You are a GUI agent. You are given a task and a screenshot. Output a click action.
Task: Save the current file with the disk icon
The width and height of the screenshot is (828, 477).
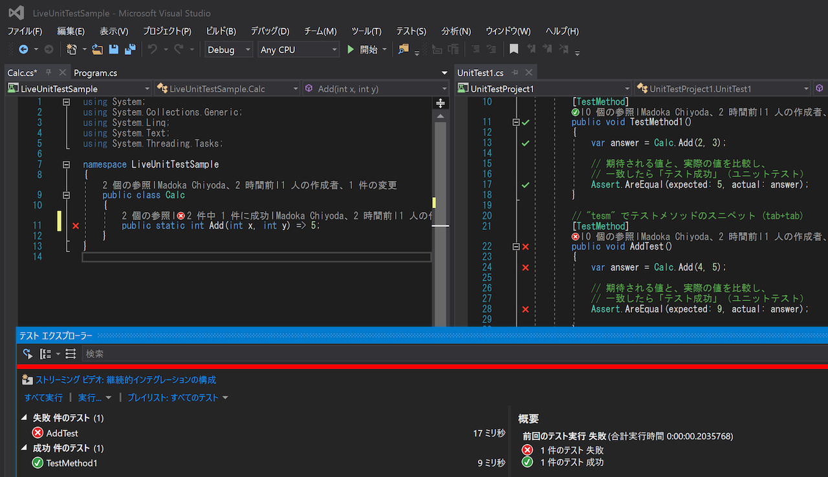click(114, 49)
